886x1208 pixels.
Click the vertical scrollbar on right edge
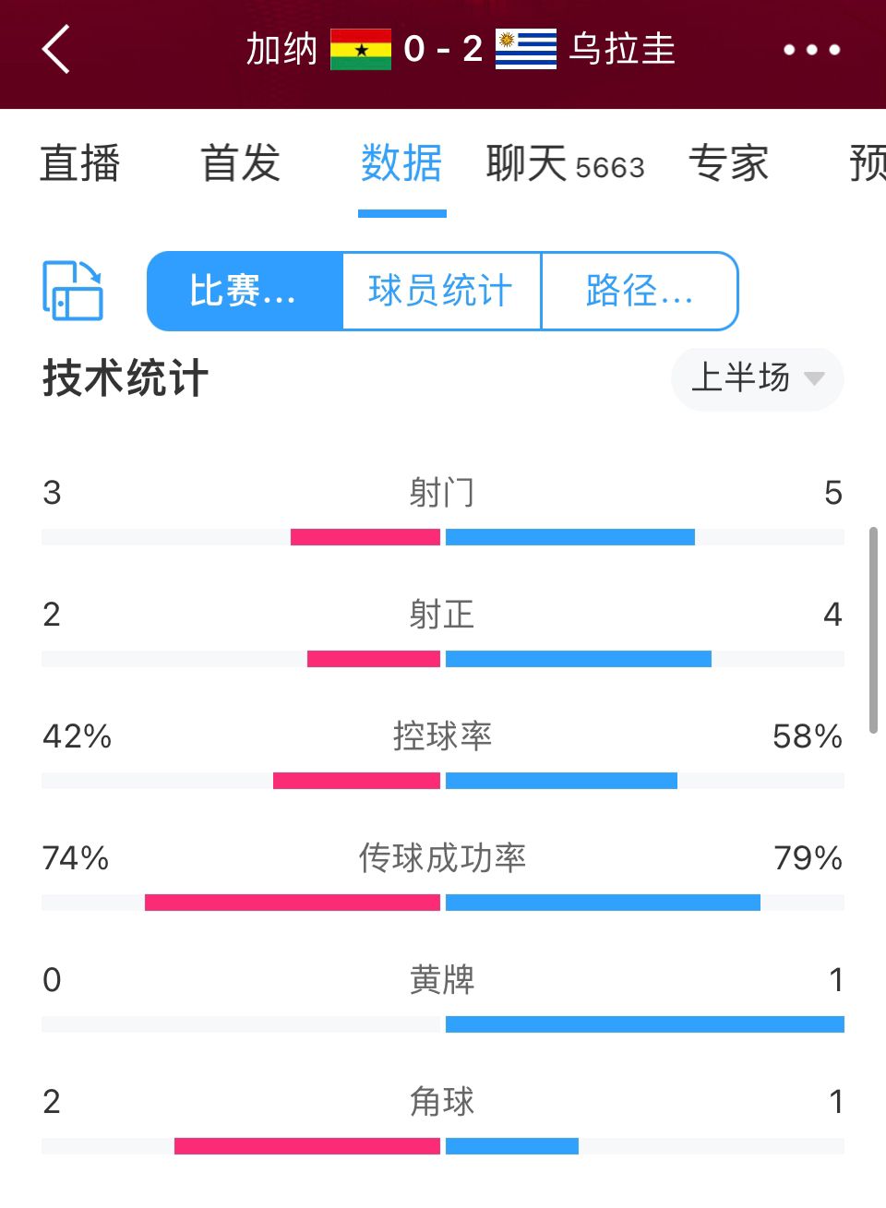coord(873,630)
